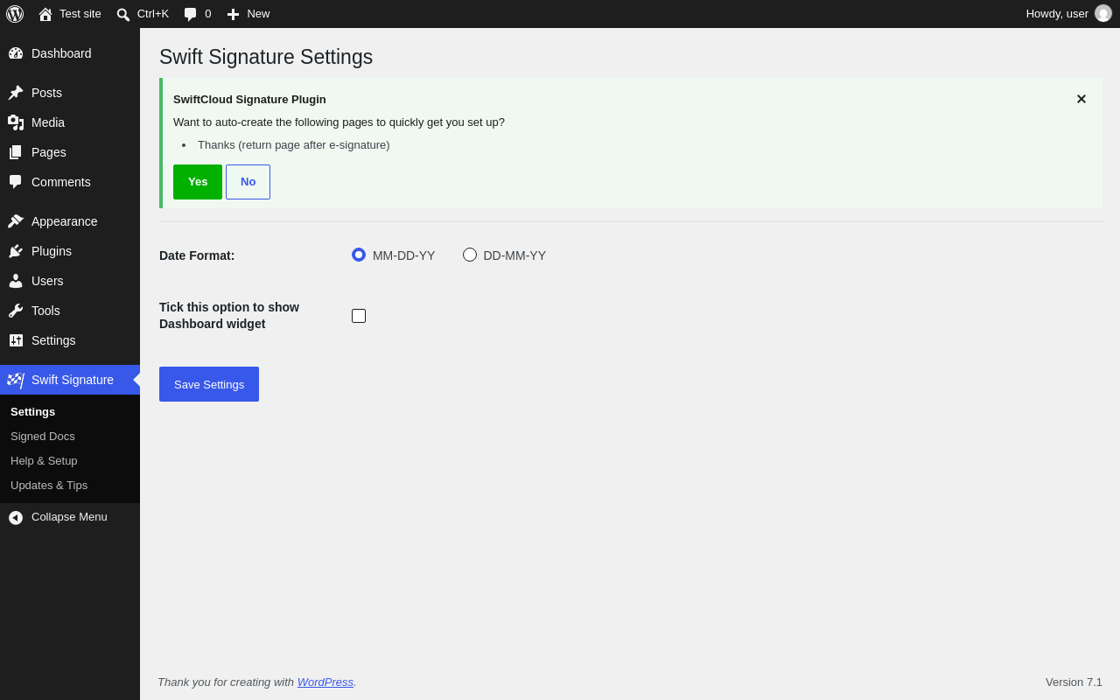The height and width of the screenshot is (700, 1120).
Task: Click the Test site link
Action: pos(80,14)
